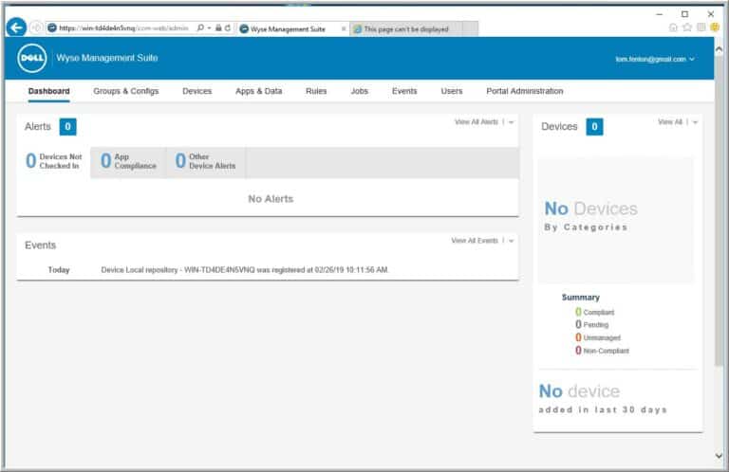Click the URL address field

123,27
